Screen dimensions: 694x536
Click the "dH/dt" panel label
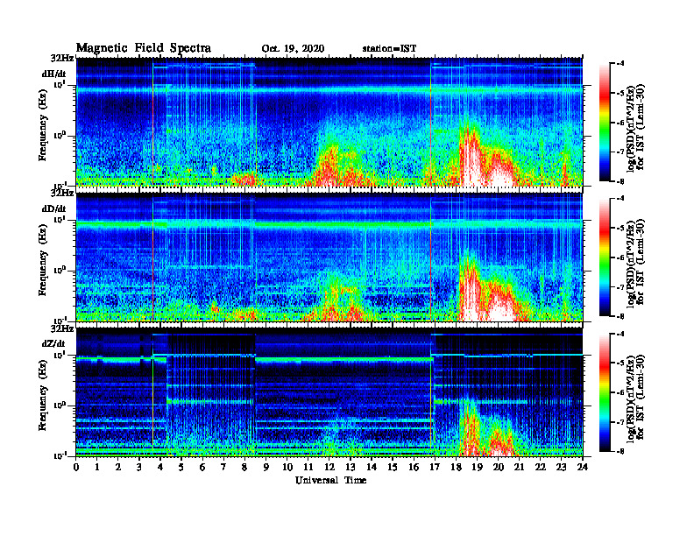[54, 74]
